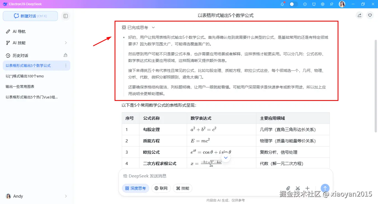Open the 技能 skills button in the input bar
The image size is (378, 204).
click(x=183, y=188)
